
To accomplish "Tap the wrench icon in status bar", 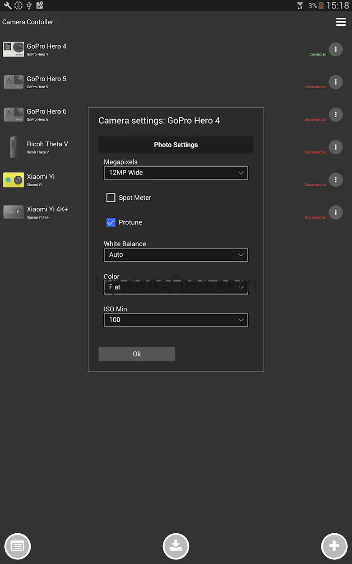I will tap(7, 5).
